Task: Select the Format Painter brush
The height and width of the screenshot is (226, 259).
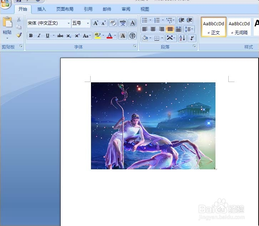Action: click(19, 35)
